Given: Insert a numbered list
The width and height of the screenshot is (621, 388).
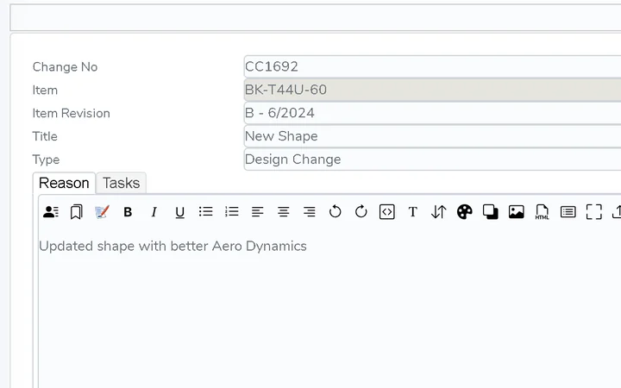Looking at the screenshot, I should coord(232,212).
